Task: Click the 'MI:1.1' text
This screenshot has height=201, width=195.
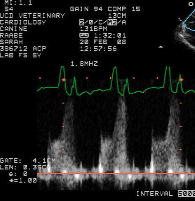Action: [18, 2]
